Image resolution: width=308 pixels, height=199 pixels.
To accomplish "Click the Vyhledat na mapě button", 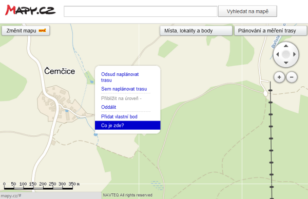I will pos(247,11).
